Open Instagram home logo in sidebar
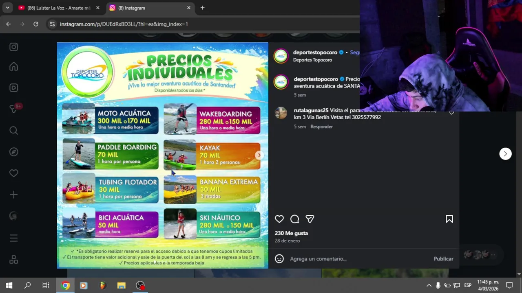Viewport: 522px width, 293px height. point(13,47)
